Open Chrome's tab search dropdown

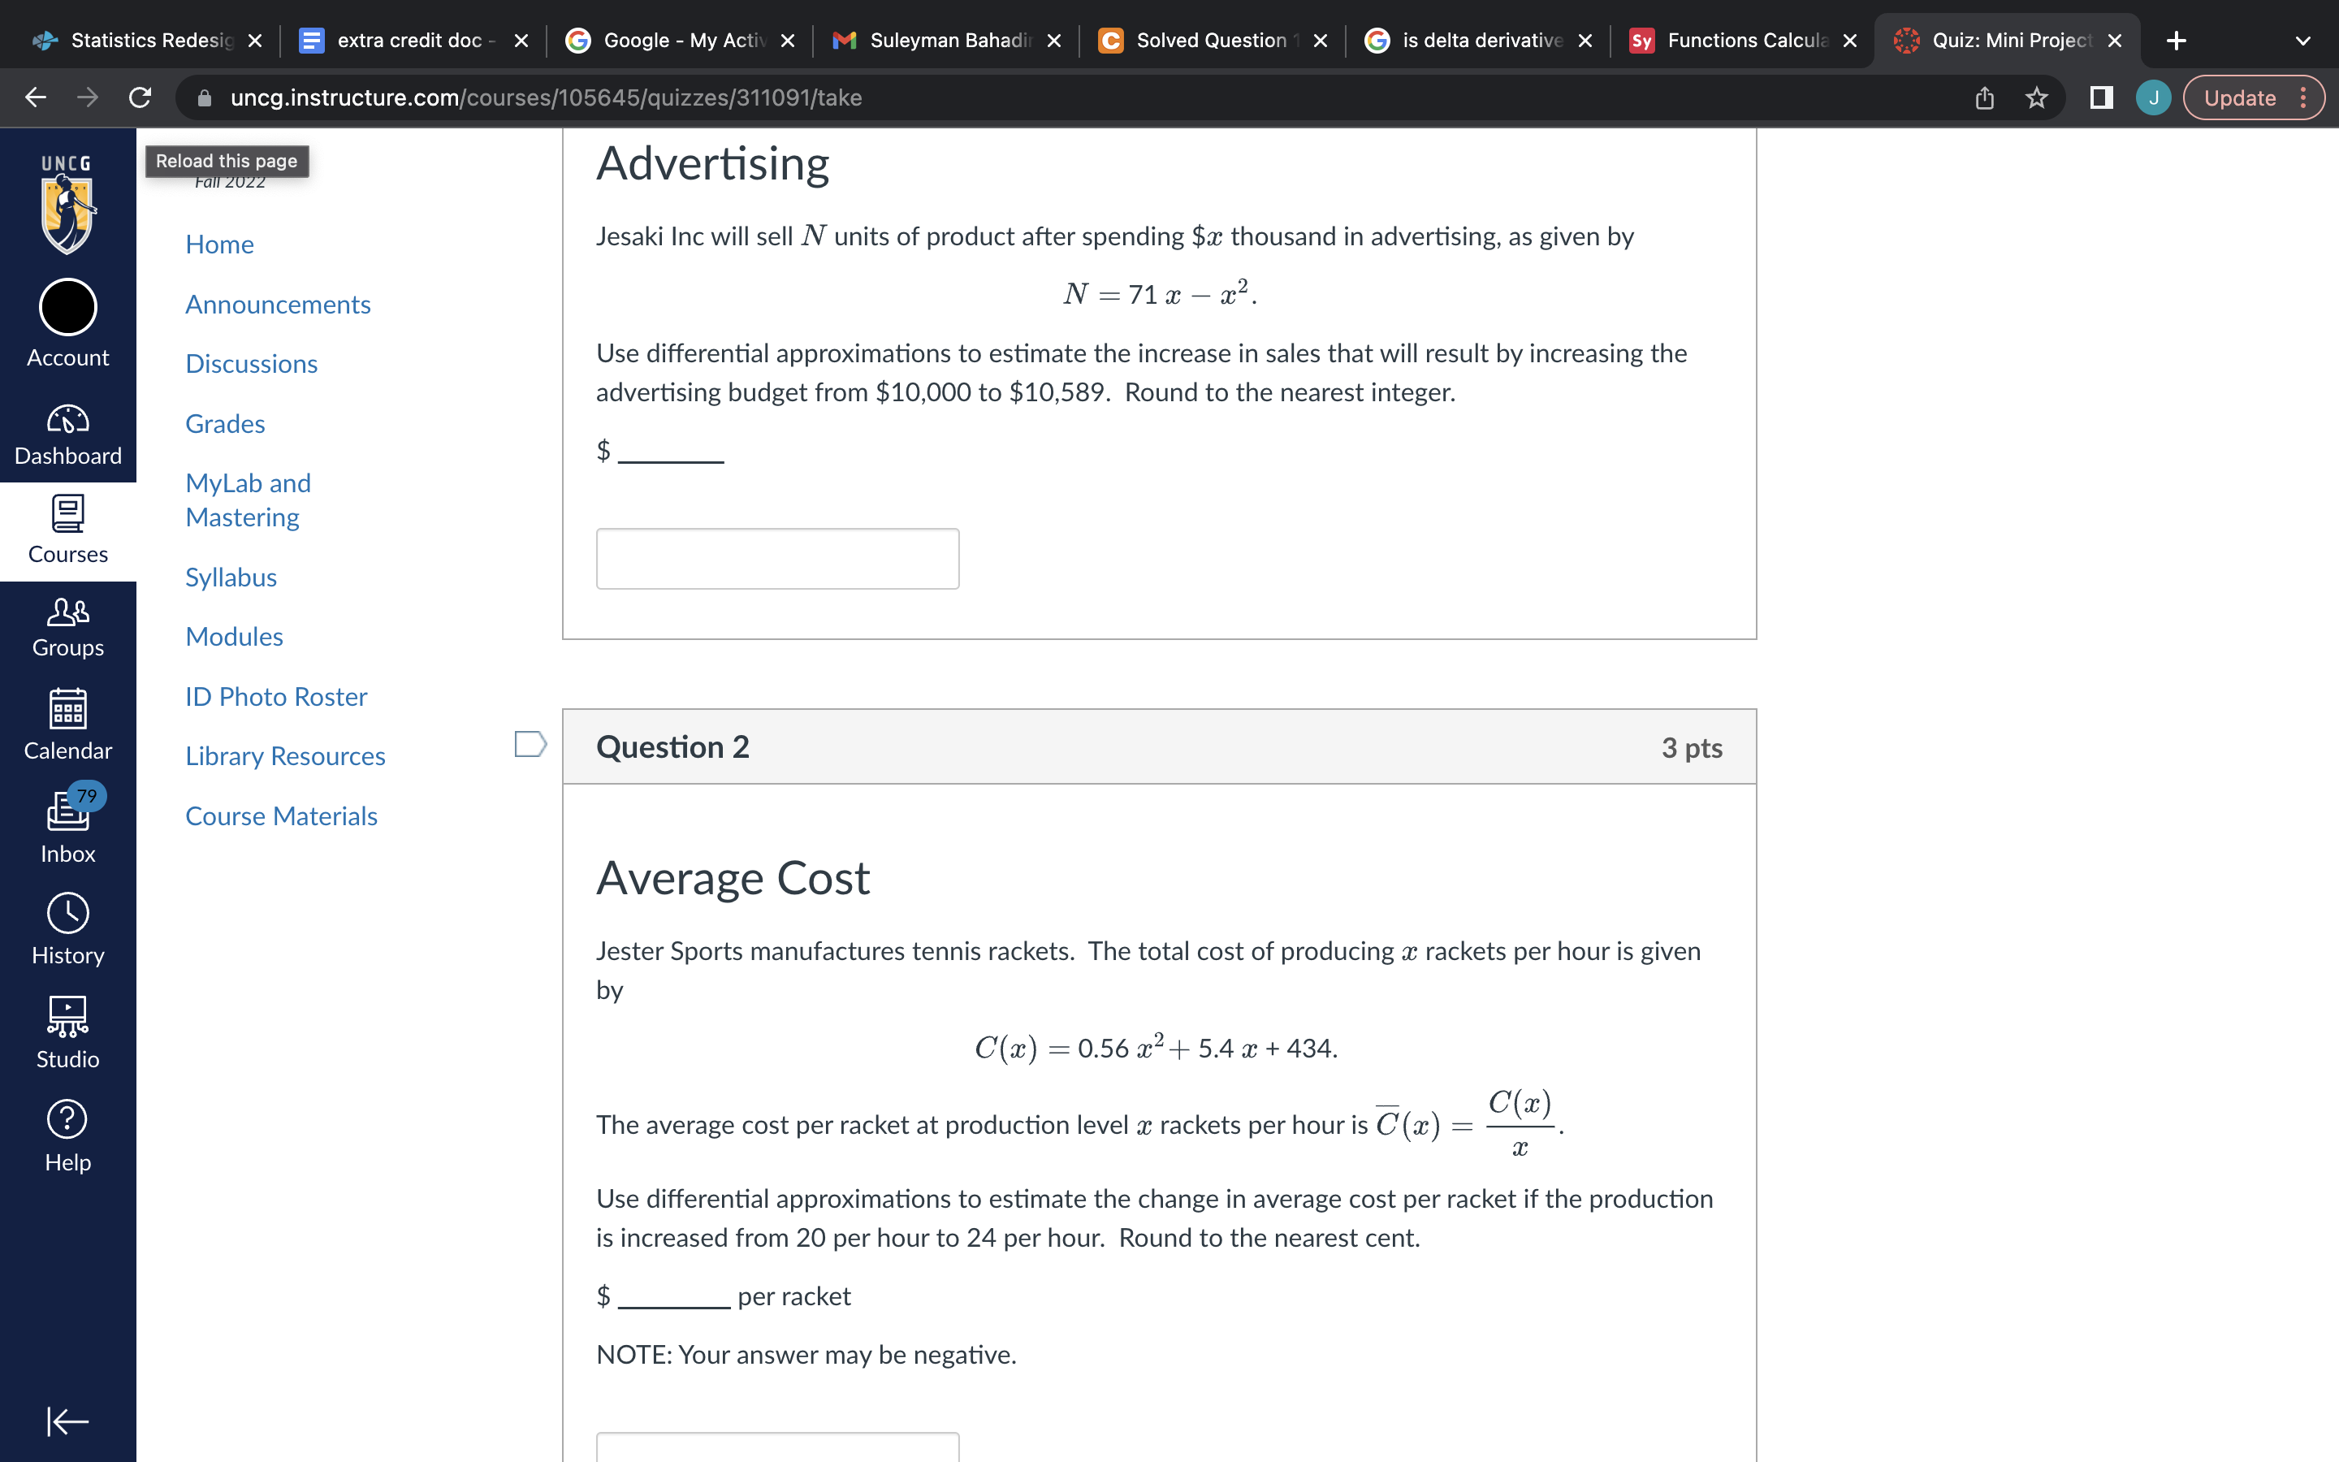point(2303,40)
